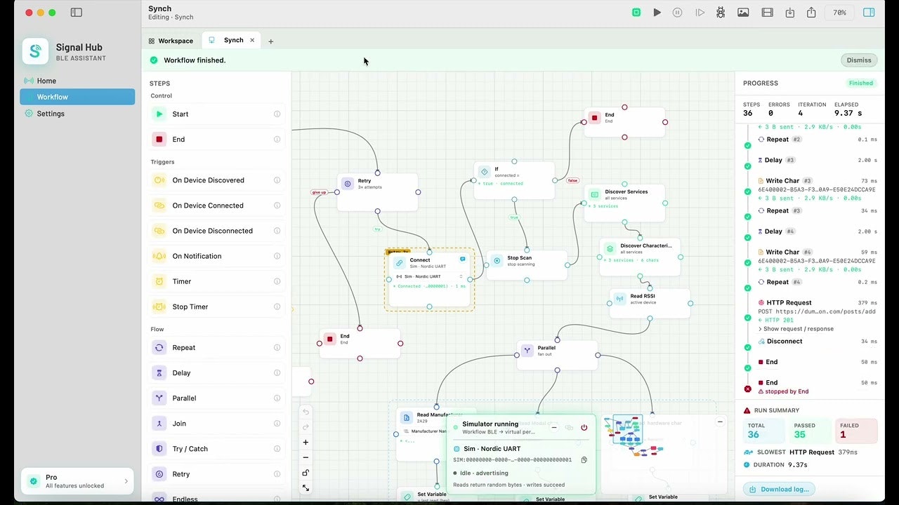Click the download-to-tray icon in toolbar
The width and height of the screenshot is (899, 505).
pyautogui.click(x=790, y=13)
